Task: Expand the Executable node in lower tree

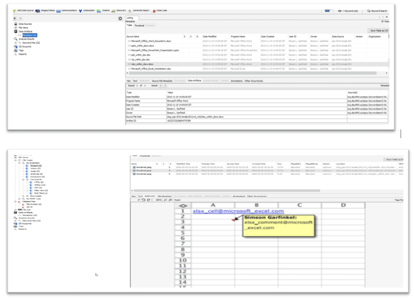Action: (x=23, y=196)
